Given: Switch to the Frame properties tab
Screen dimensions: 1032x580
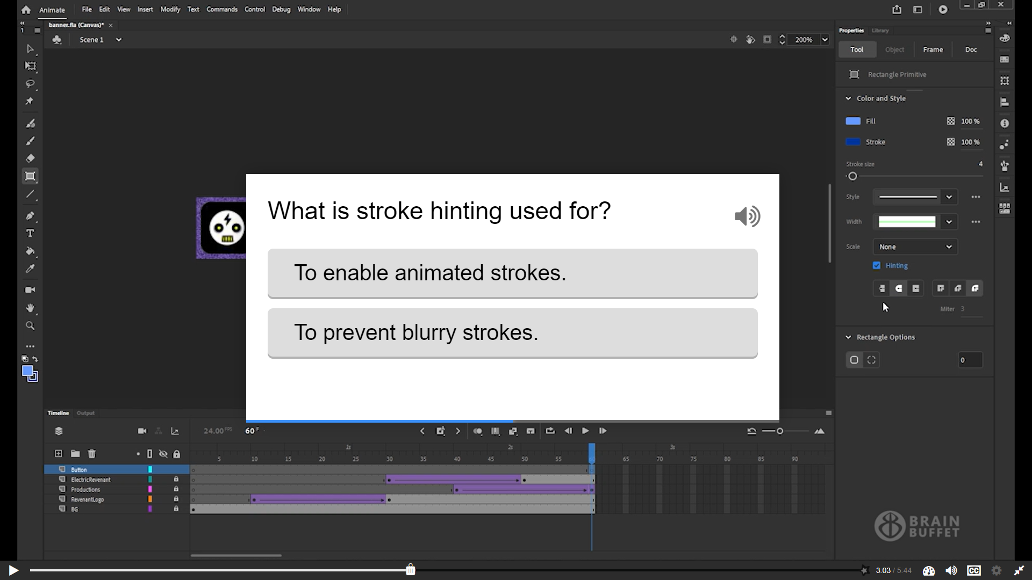Looking at the screenshot, I should (x=933, y=49).
